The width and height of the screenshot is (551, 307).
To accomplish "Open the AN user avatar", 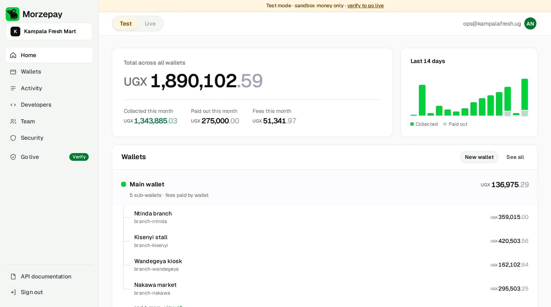I will 530,24.
